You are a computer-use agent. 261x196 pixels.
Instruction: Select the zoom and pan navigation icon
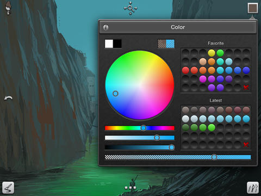(130, 8)
